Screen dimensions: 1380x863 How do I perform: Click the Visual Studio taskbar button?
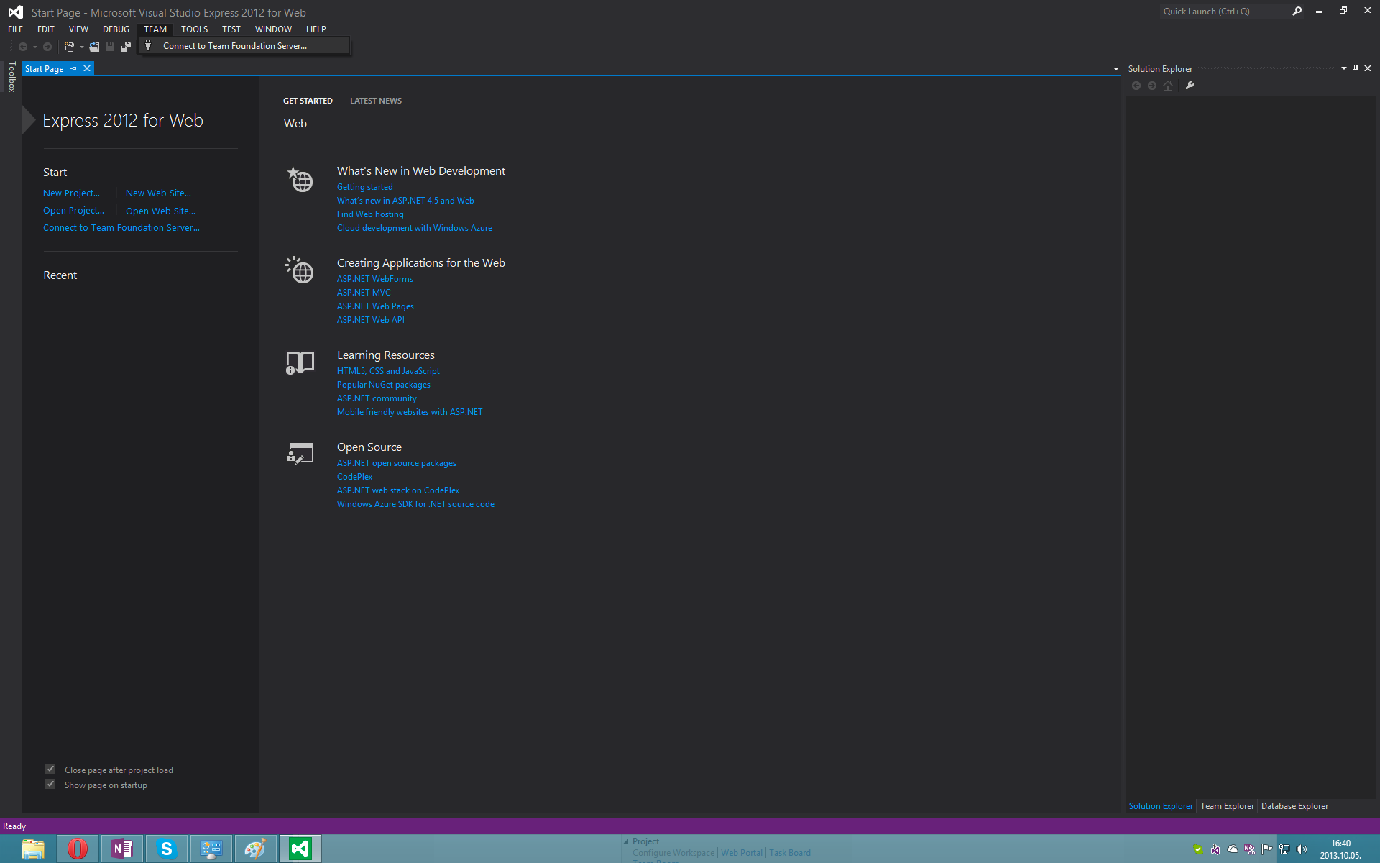[300, 849]
